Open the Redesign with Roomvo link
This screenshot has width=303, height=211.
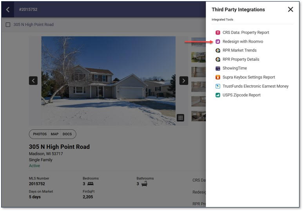click(243, 41)
